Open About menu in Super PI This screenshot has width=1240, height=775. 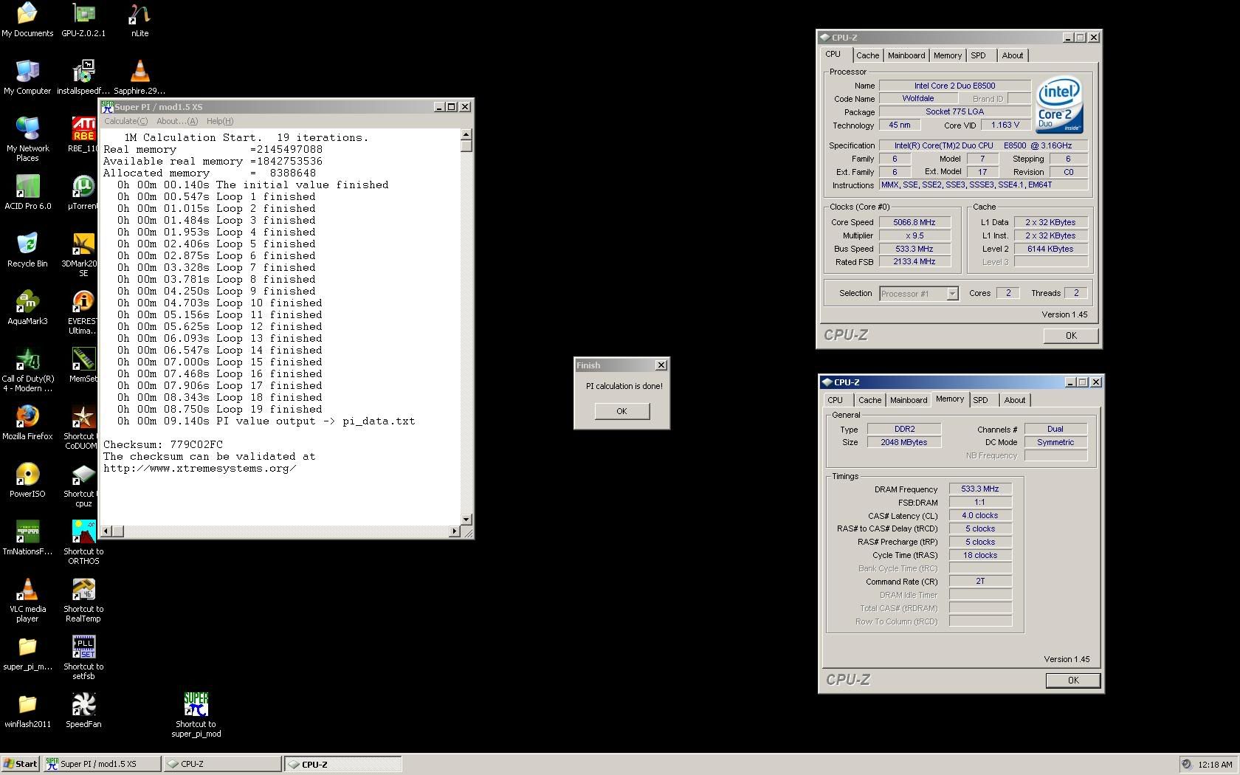pyautogui.click(x=177, y=121)
